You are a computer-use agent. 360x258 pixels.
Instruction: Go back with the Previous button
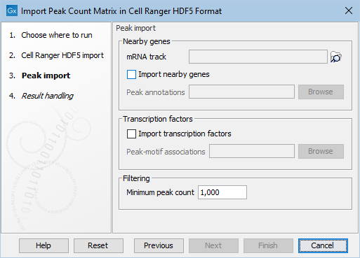pos(159,245)
